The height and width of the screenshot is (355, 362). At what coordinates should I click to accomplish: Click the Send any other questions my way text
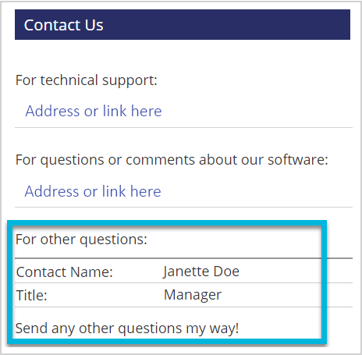127,328
